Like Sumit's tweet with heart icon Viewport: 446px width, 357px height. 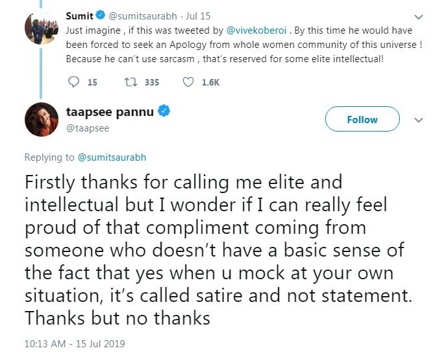(188, 82)
